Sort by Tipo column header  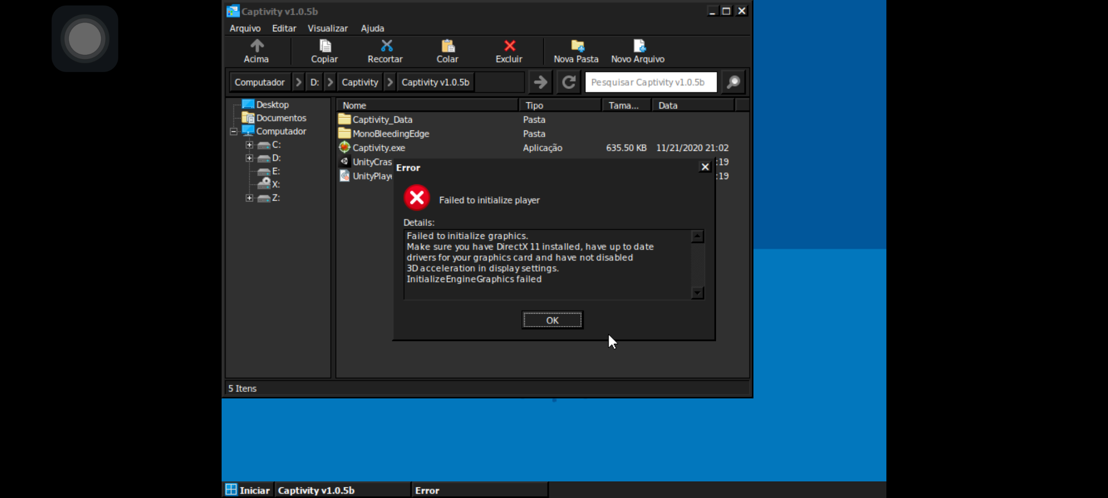[x=560, y=106]
